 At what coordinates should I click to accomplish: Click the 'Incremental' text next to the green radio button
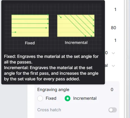click(x=85, y=98)
